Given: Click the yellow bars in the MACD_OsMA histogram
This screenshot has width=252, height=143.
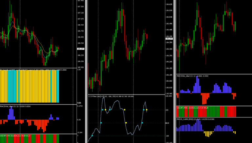Looking at the screenshot, I should pyautogui.click(x=208, y=134).
